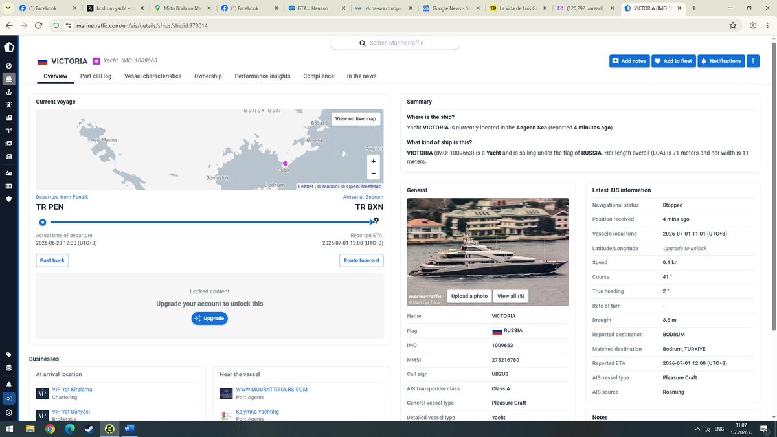Open the shield compliance icon in sidebar
This screenshot has height=437, width=777.
tap(9, 199)
